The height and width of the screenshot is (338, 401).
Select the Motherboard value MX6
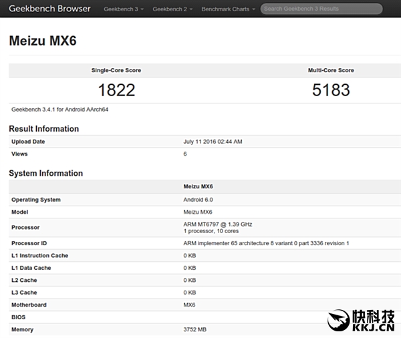tap(189, 305)
